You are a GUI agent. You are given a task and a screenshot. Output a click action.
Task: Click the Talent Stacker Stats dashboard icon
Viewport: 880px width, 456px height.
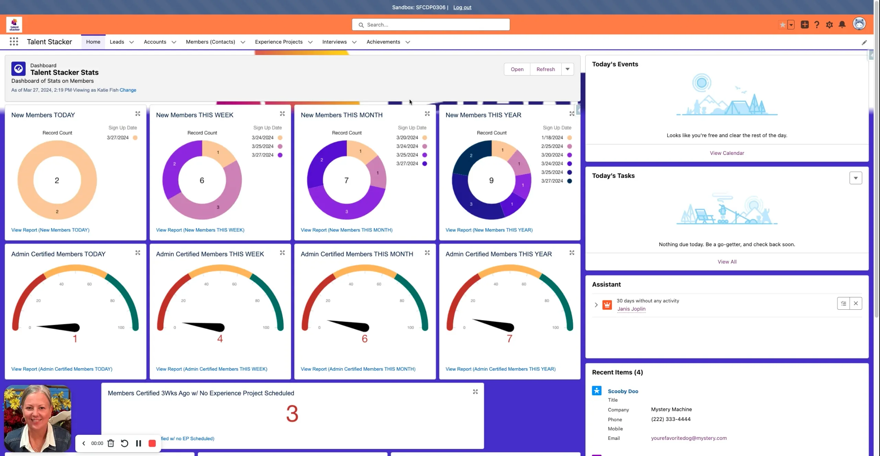[19, 69]
